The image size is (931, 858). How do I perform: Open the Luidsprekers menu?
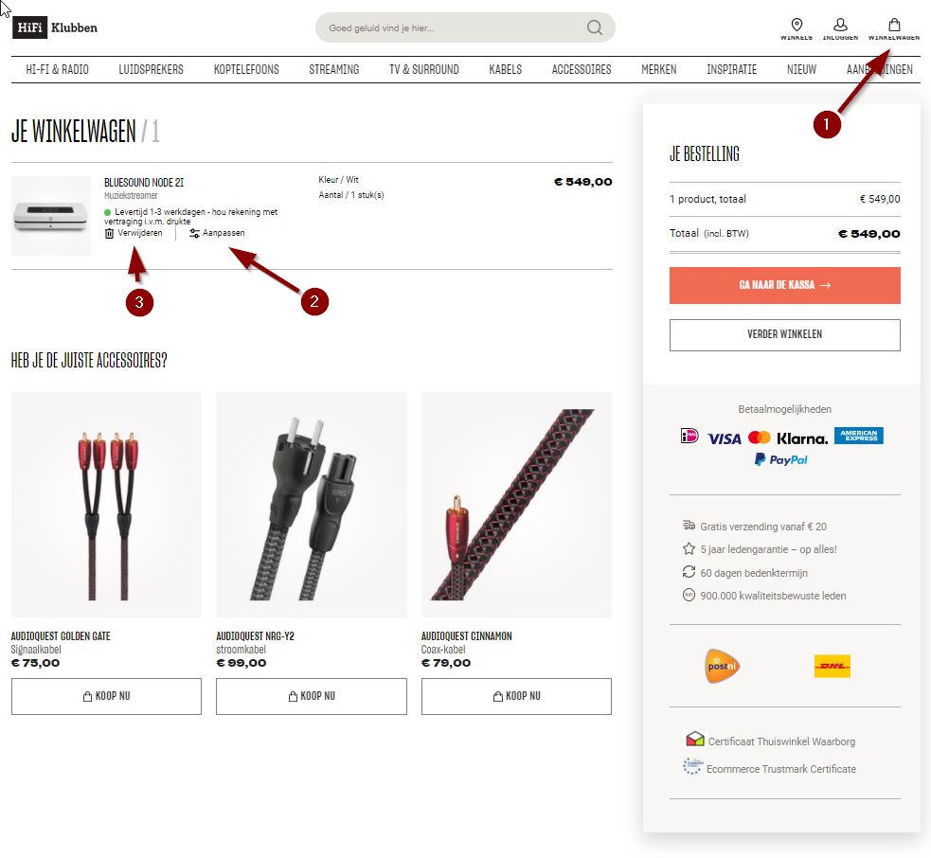click(x=151, y=69)
